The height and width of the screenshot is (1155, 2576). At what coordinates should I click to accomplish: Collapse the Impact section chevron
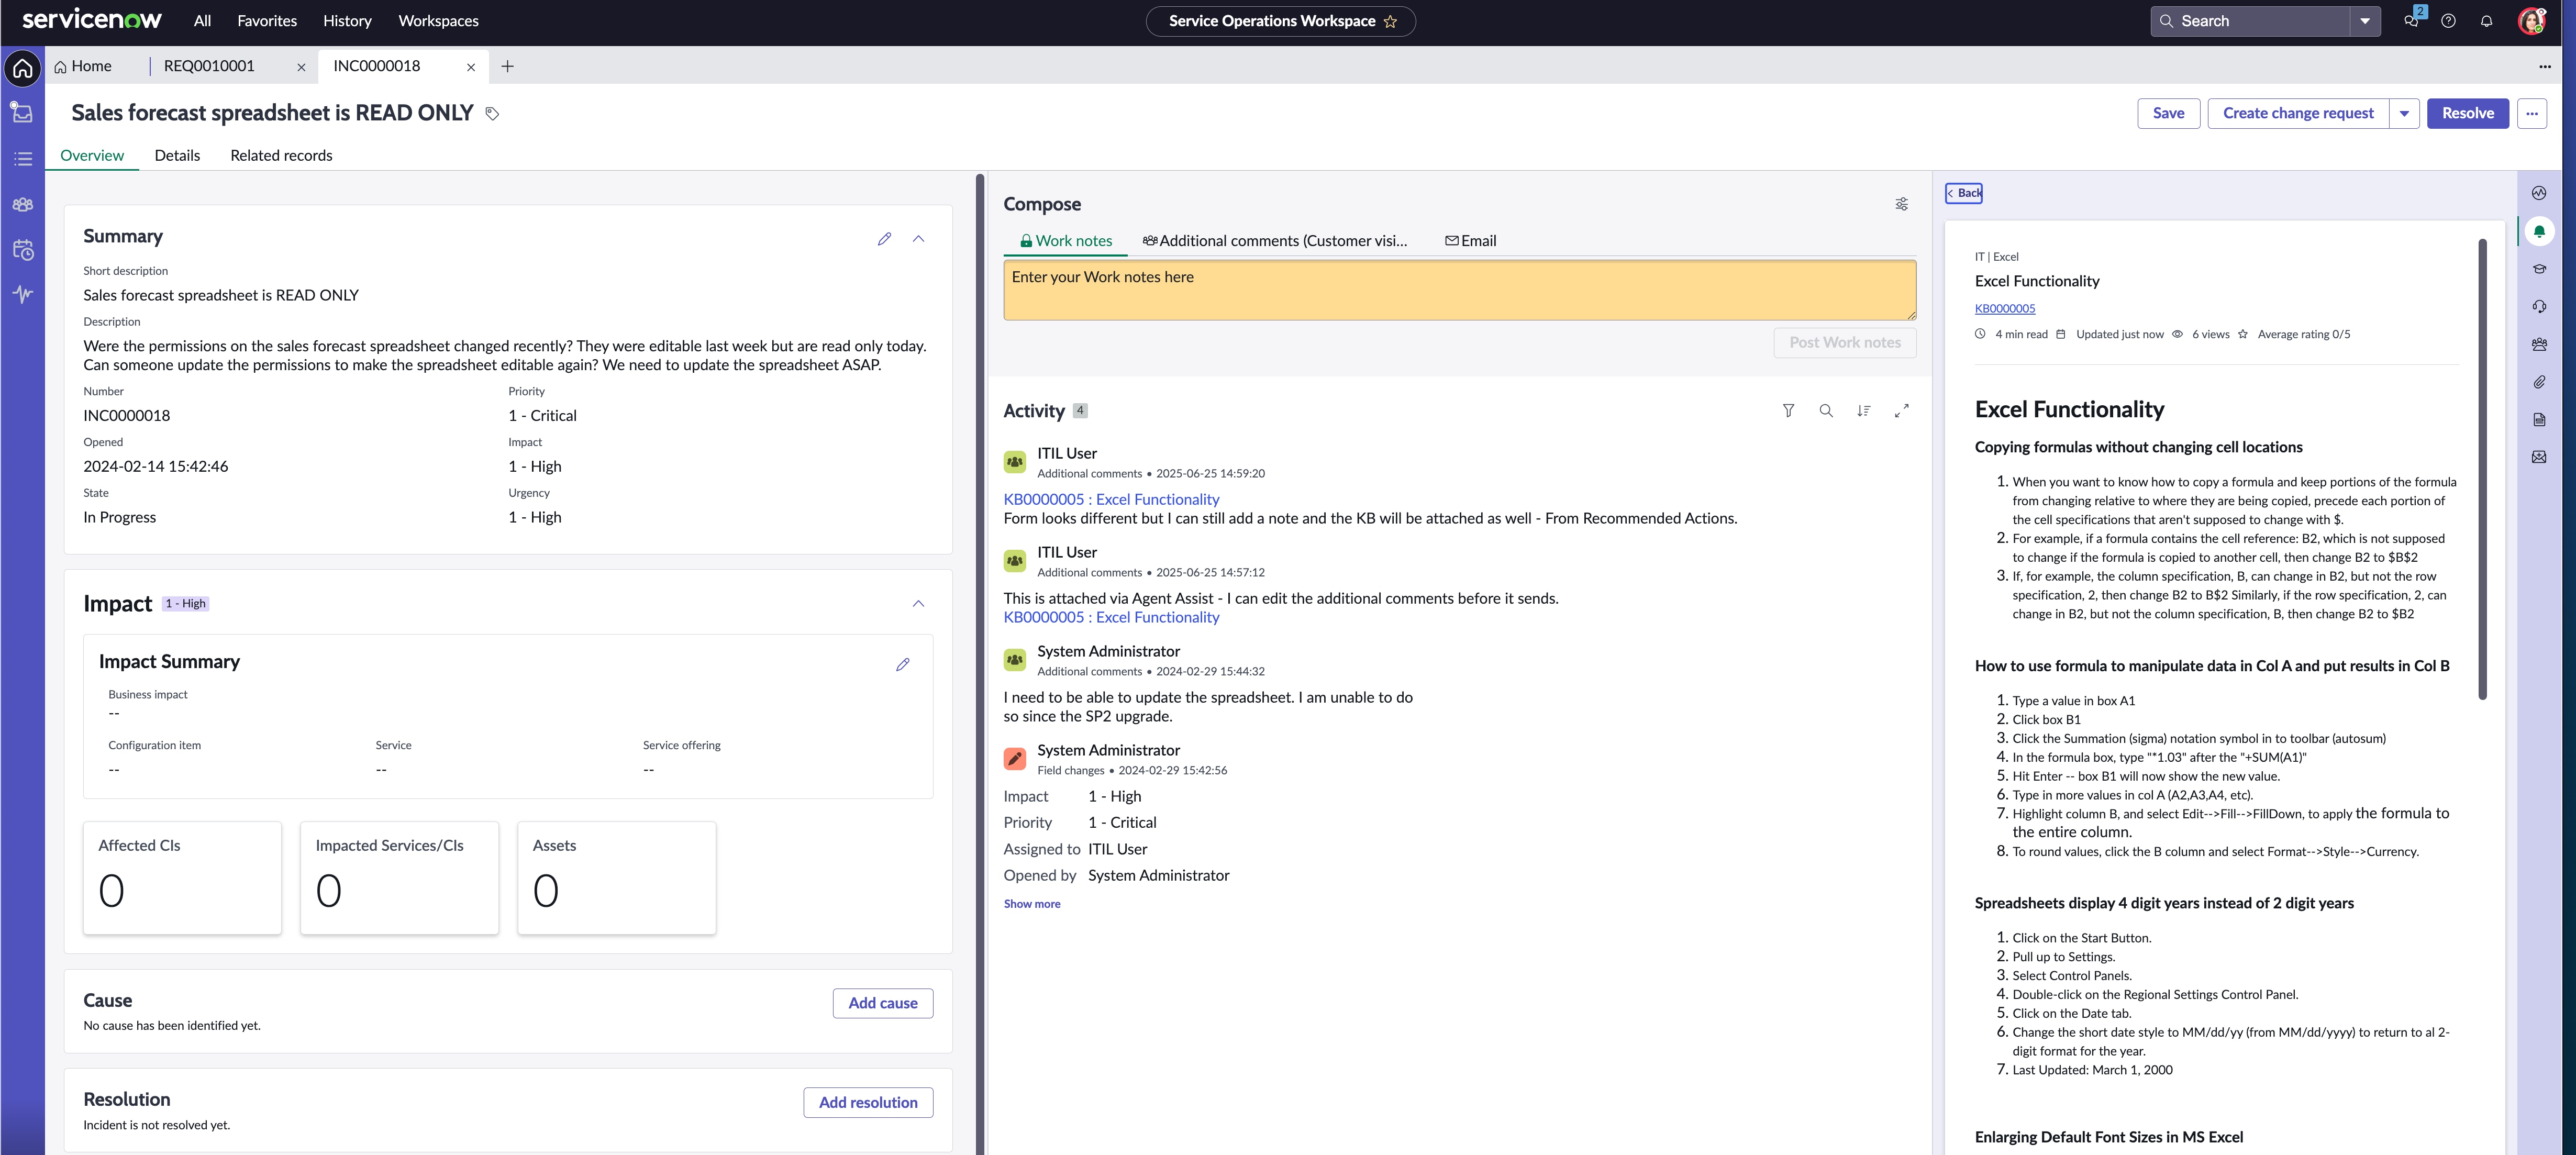coord(919,604)
